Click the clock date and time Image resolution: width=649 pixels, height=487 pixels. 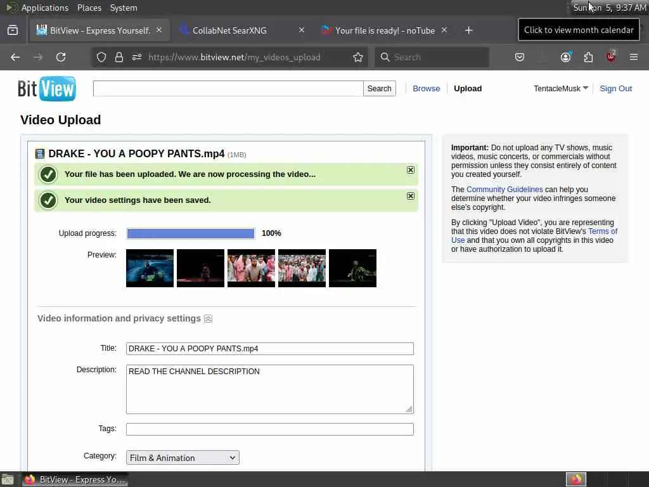click(x=609, y=8)
